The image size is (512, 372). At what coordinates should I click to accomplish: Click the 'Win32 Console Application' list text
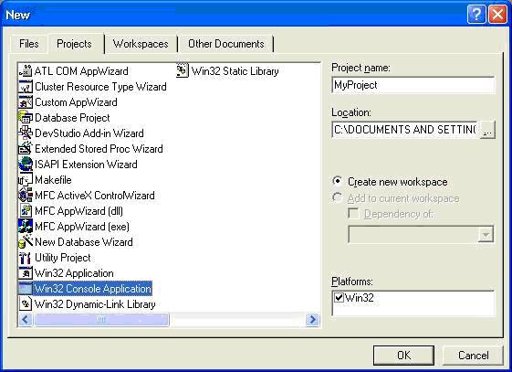point(93,289)
